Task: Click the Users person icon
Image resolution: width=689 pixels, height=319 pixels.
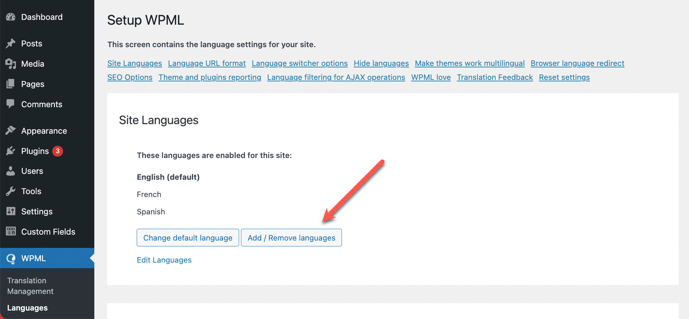Action: (11, 171)
